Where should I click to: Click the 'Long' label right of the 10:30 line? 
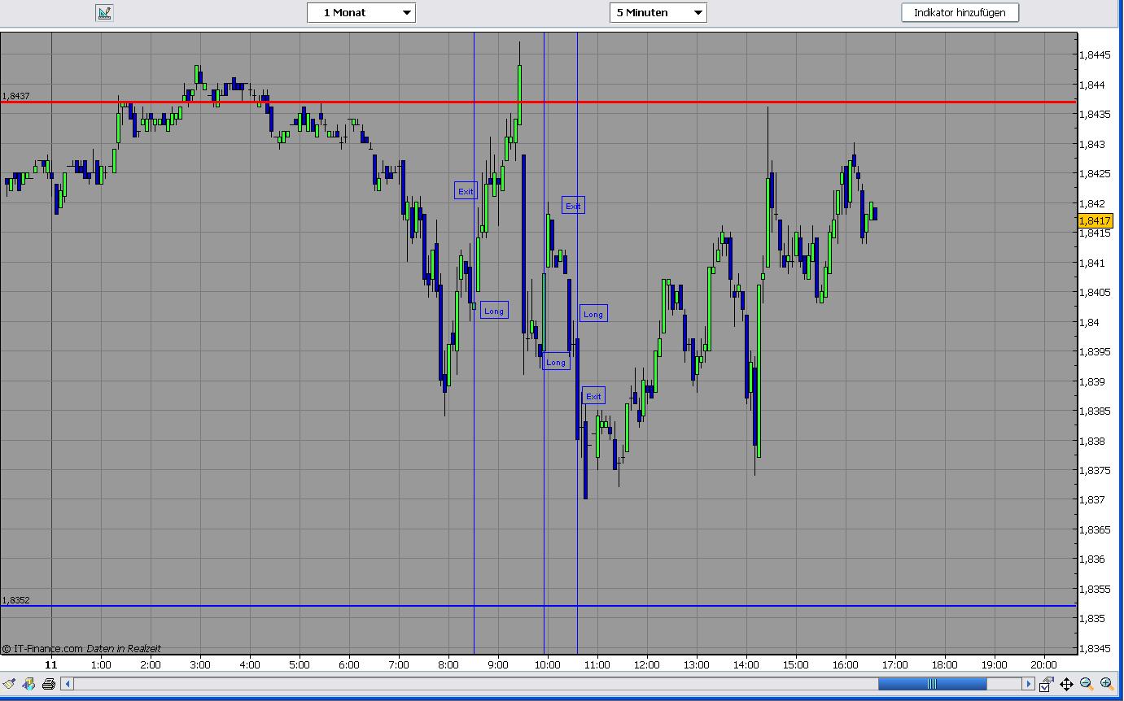click(x=593, y=314)
